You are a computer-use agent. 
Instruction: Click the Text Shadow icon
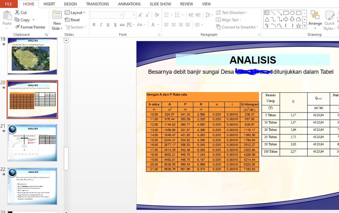coord(115,25)
